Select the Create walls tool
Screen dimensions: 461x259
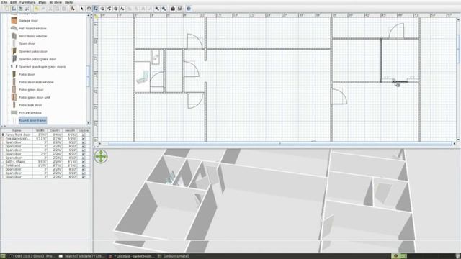point(96,9)
